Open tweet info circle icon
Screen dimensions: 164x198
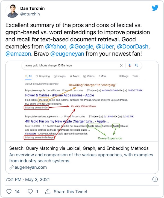pos(155,179)
